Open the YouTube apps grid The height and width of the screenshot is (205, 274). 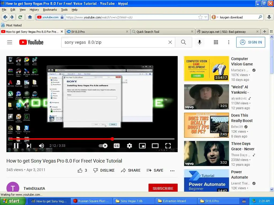click(x=216, y=42)
